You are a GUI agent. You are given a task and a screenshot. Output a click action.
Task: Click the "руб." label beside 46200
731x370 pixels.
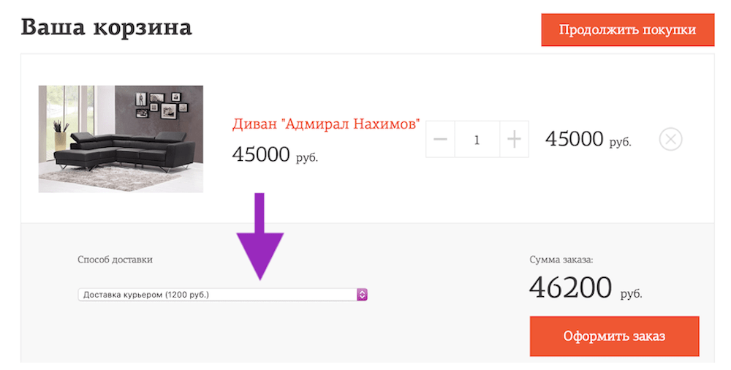click(x=631, y=293)
